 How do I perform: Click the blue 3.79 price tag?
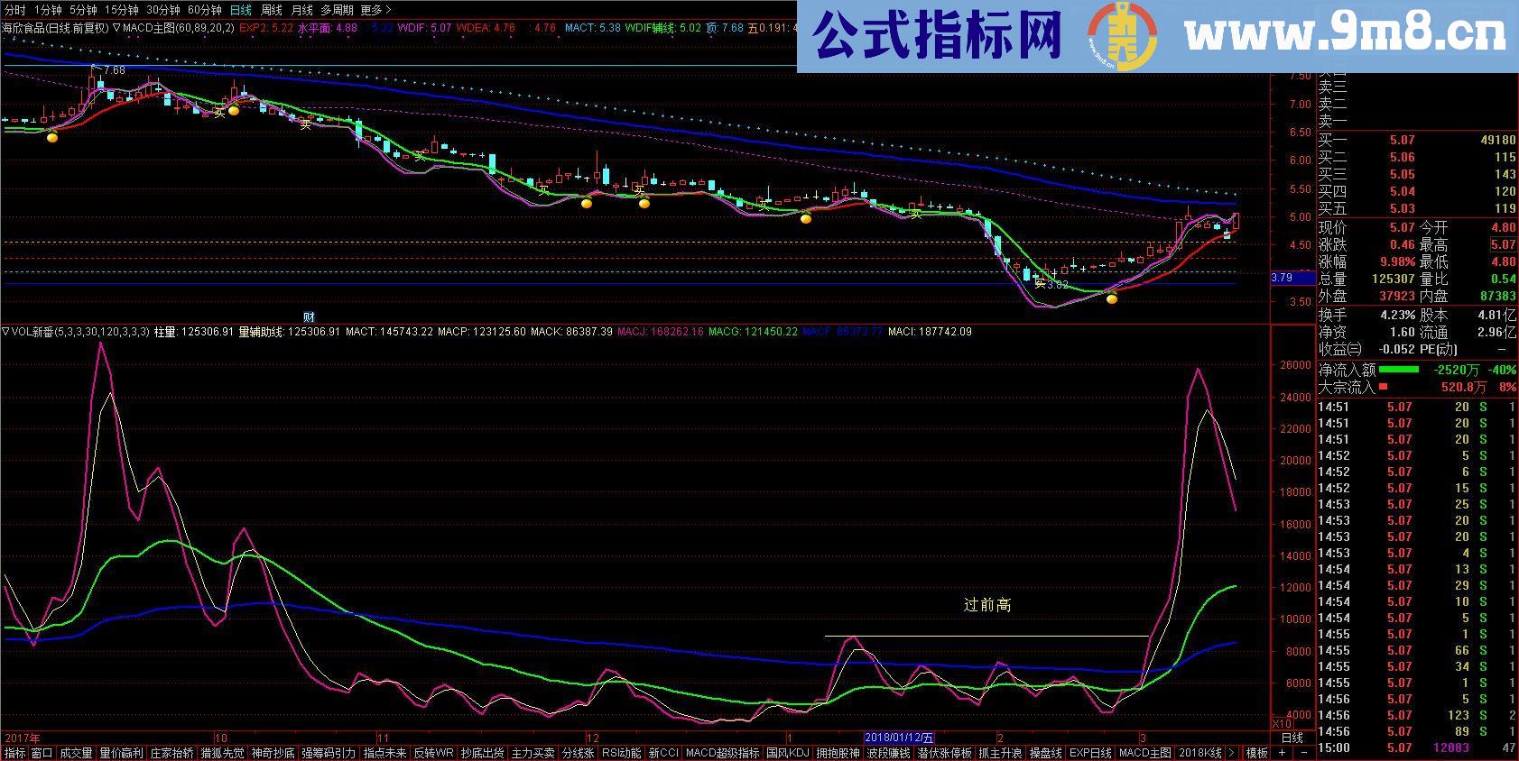tap(1292, 278)
